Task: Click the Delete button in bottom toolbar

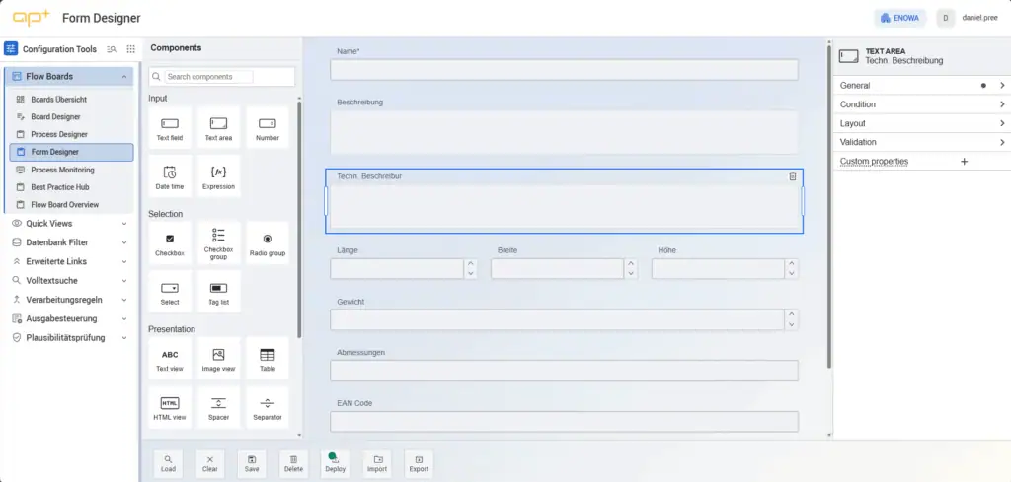Action: 293,464
